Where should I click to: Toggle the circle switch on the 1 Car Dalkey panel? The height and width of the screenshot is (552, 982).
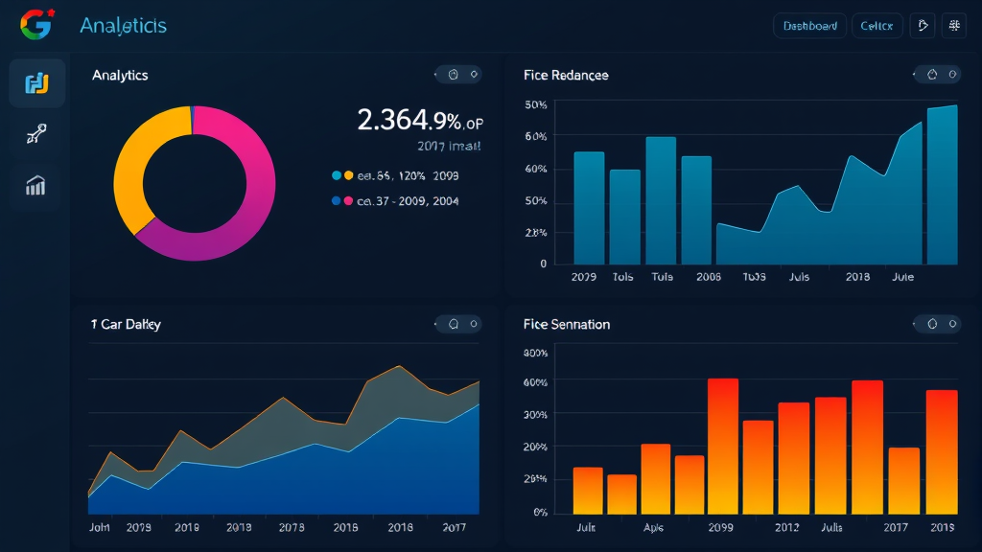[x=474, y=324]
